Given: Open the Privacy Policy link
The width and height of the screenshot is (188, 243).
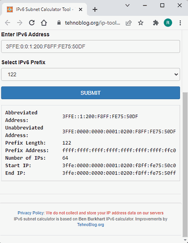Looking at the screenshot, I should (31, 213).
